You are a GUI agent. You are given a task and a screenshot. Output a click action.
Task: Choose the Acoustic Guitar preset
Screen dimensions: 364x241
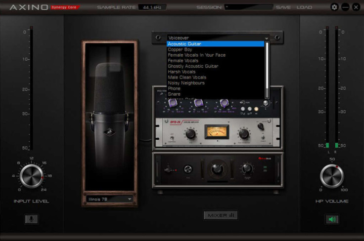tap(215, 44)
